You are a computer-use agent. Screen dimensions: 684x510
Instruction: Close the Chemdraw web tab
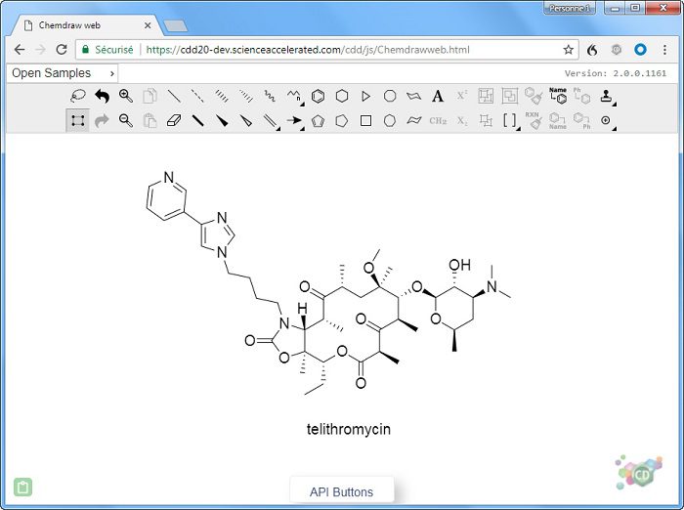pos(148,25)
